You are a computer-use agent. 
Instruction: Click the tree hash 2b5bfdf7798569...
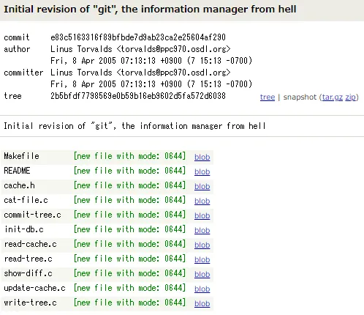(138, 96)
